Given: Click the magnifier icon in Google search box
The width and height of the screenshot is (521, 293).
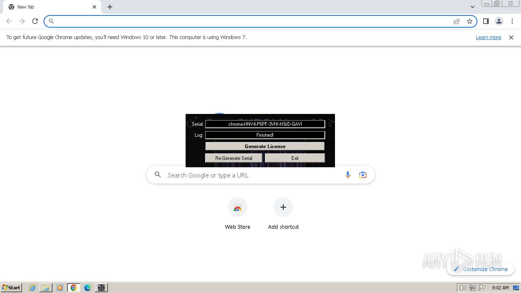Looking at the screenshot, I should 158,175.
